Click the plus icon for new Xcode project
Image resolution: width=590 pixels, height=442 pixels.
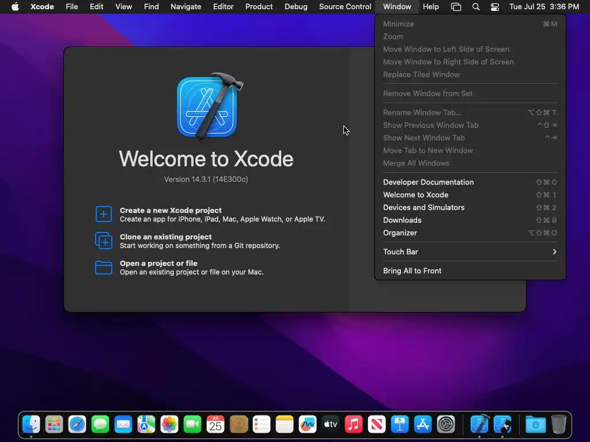coord(104,214)
